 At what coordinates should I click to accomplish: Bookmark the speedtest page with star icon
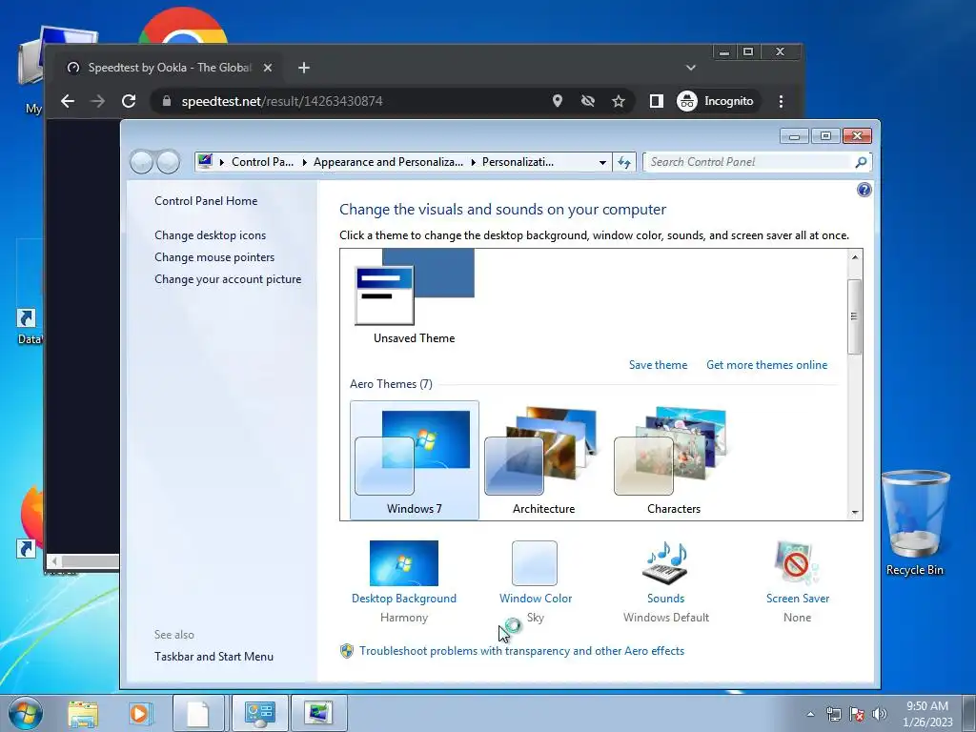pos(618,101)
